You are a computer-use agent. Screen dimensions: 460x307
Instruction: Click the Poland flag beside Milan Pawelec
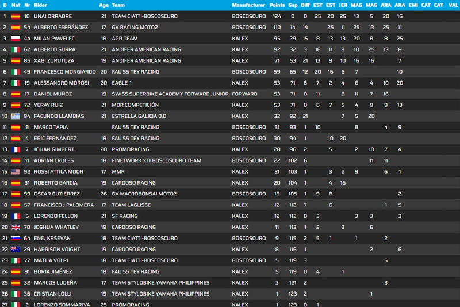[16, 39]
